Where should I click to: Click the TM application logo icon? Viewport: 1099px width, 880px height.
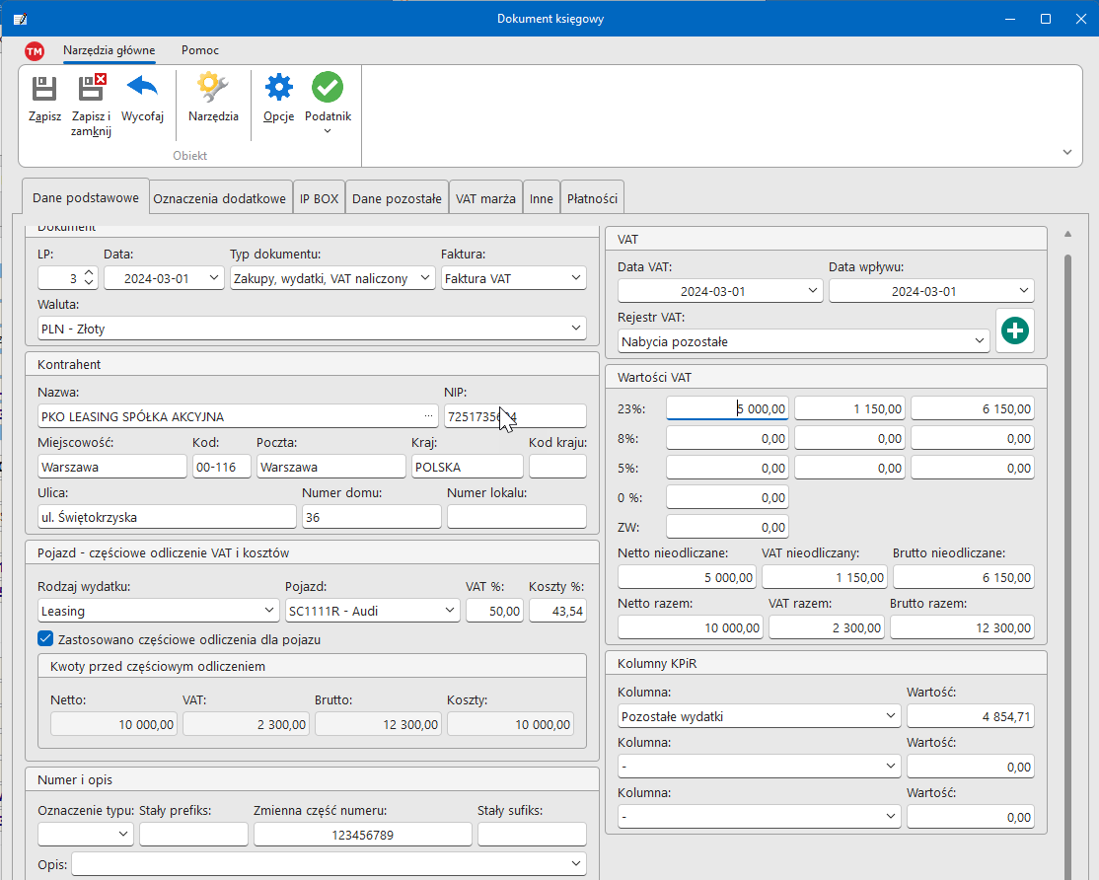tap(35, 51)
